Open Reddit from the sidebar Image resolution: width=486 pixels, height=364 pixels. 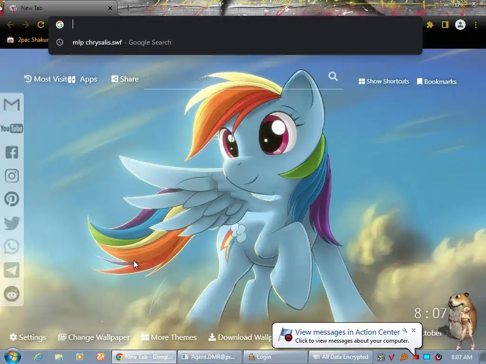[12, 294]
